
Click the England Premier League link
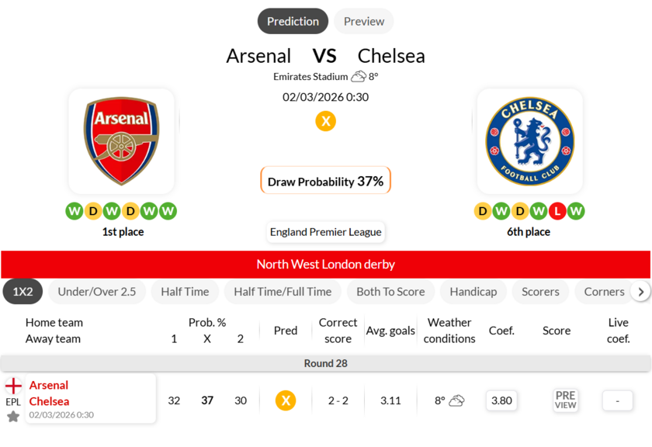(326, 232)
